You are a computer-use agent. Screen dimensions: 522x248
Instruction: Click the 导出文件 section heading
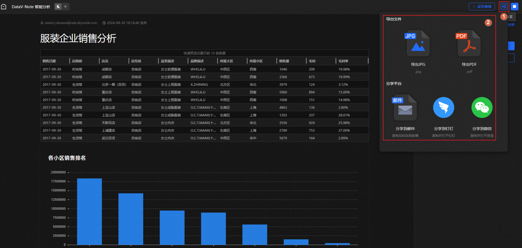(x=394, y=19)
